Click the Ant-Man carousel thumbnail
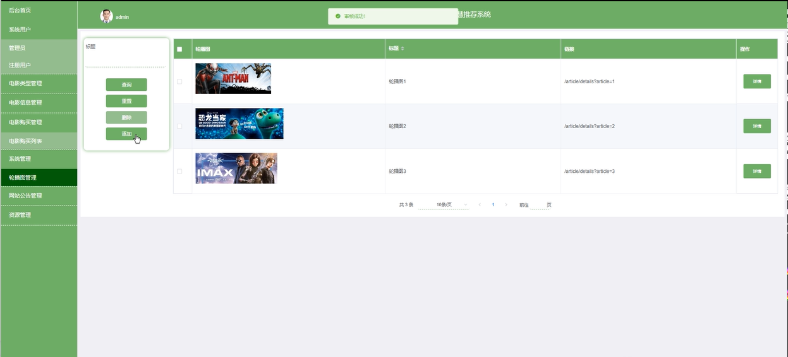788x357 pixels. [233, 78]
